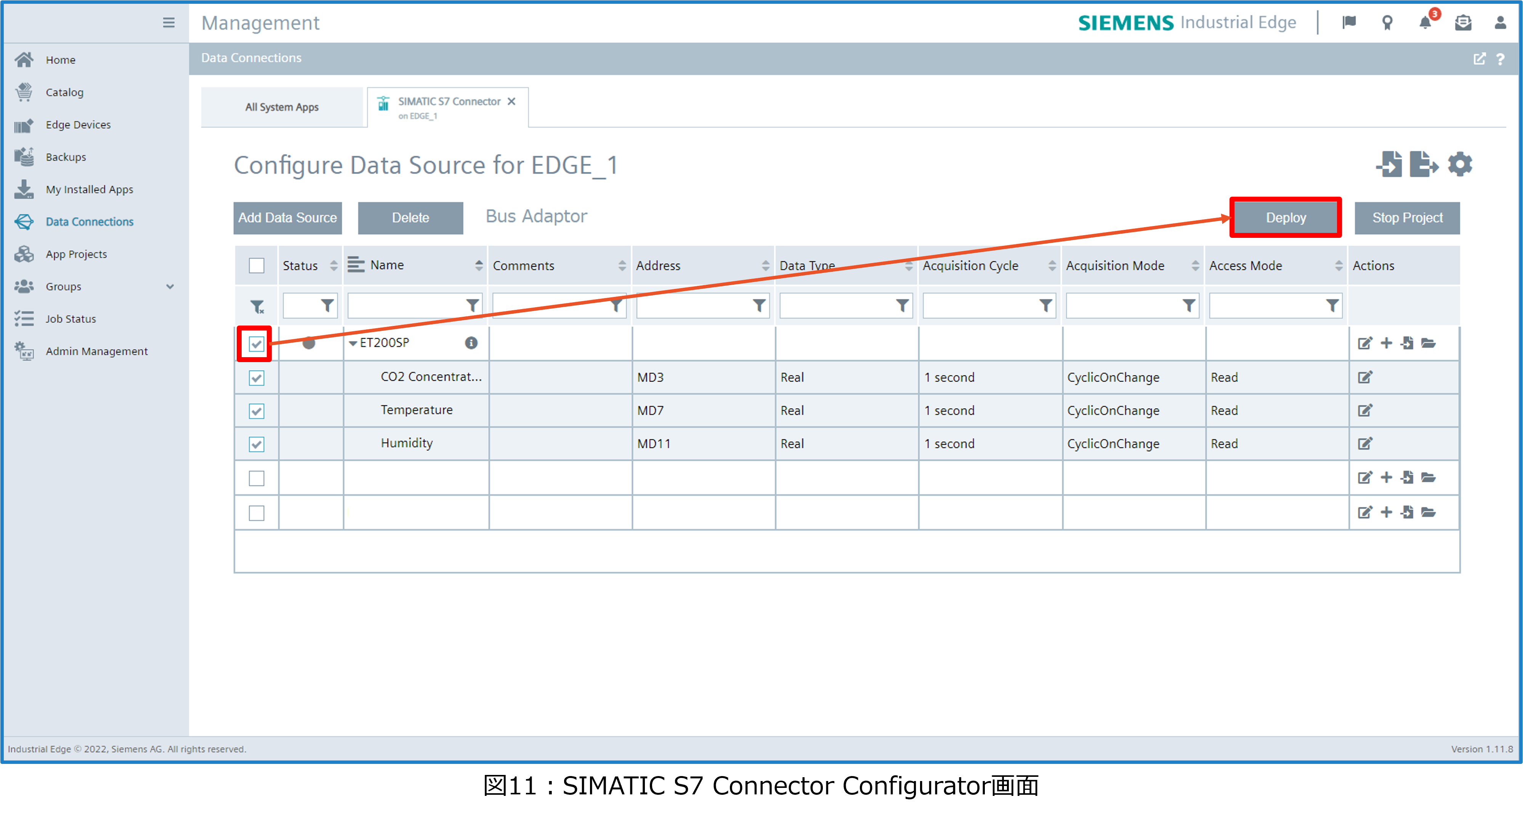Click the info icon next to ET200SP

471,343
